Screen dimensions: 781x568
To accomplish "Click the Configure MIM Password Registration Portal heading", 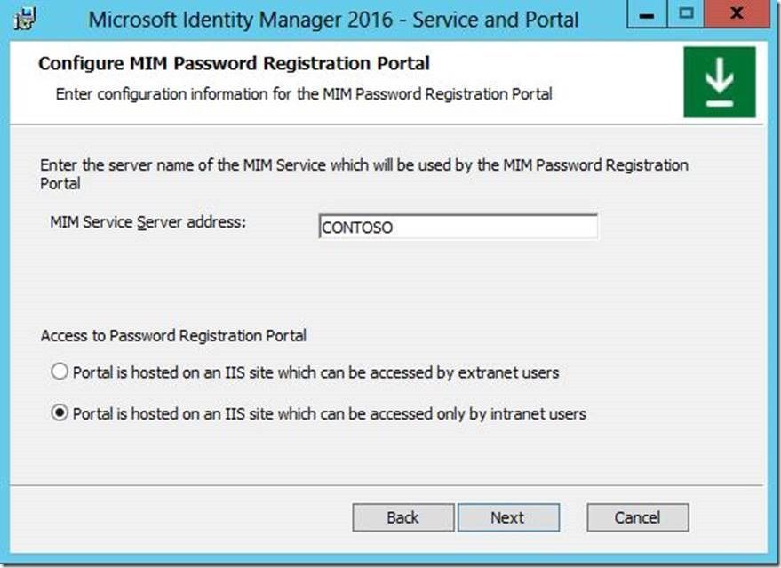I will coord(234,64).
